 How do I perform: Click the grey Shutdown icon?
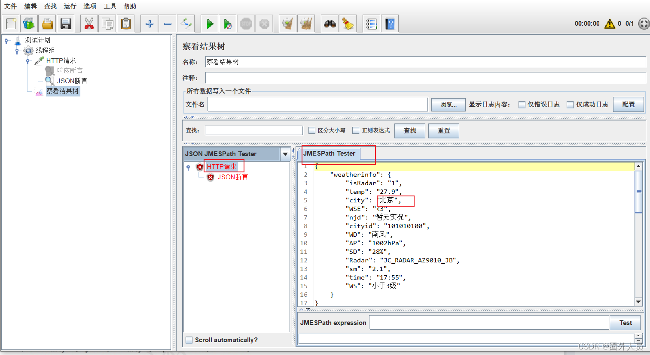(x=265, y=24)
